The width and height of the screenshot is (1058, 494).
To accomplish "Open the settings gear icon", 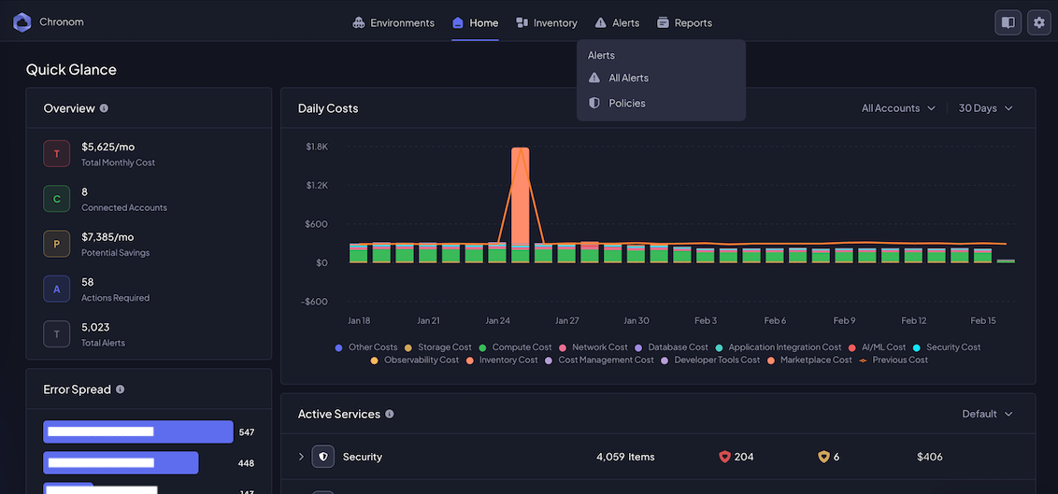I will pyautogui.click(x=1038, y=22).
